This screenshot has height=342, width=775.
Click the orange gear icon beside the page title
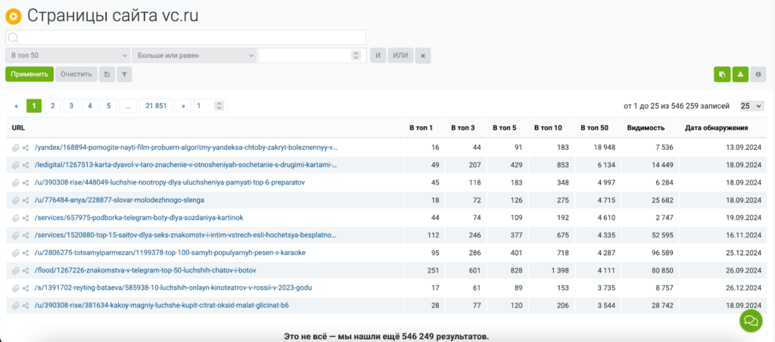[x=13, y=16]
